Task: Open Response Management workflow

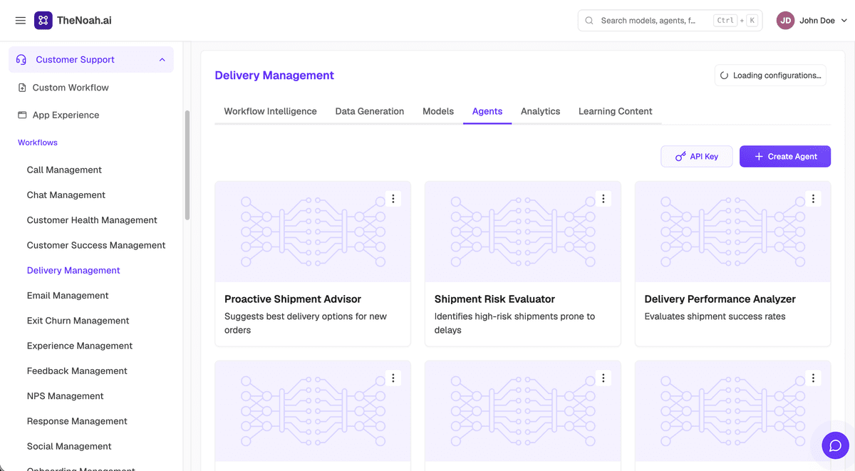Action: coord(77,421)
